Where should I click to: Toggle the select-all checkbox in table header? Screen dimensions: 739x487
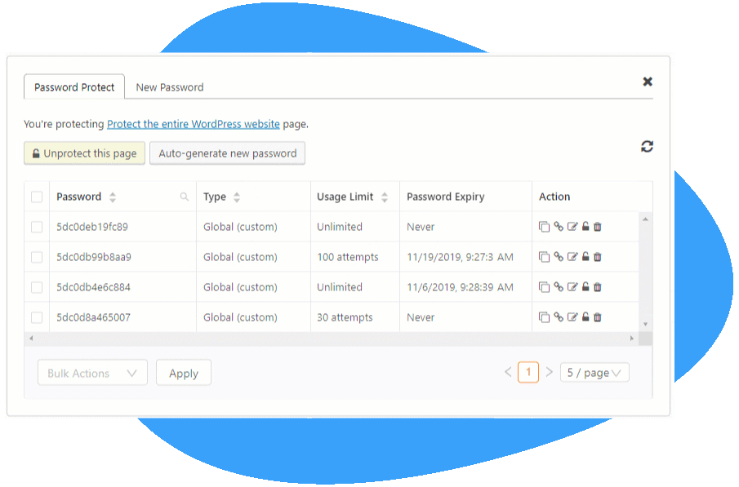(x=37, y=197)
